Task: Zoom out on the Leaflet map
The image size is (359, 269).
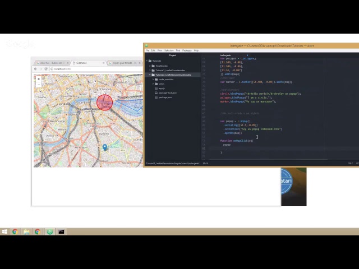Action: (39, 85)
